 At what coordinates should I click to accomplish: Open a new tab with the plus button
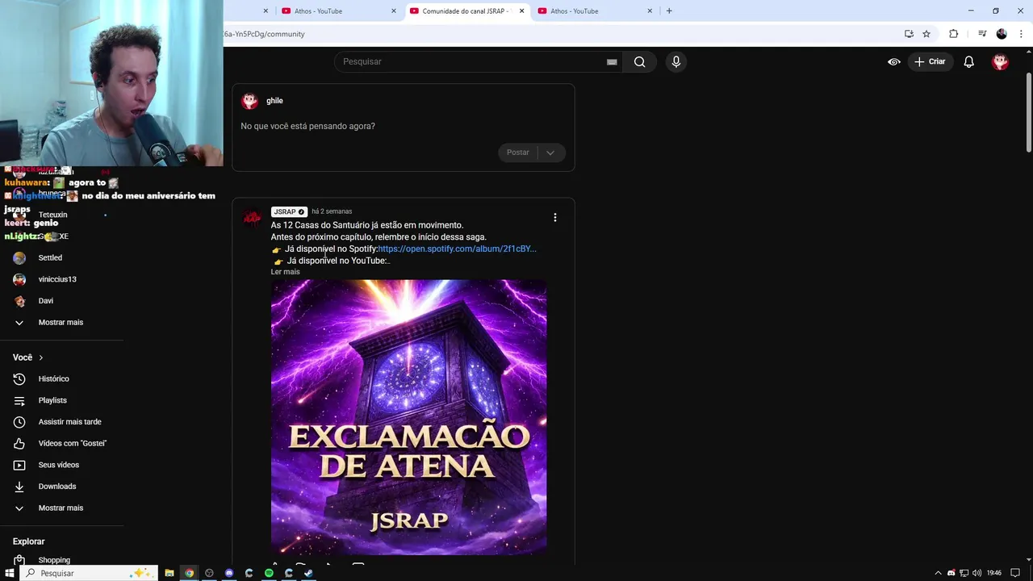[x=669, y=10]
